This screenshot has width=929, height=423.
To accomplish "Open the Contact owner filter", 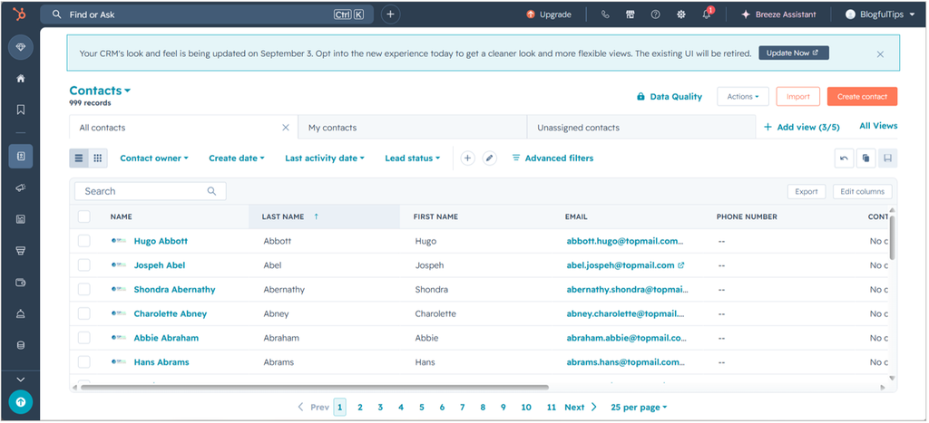I will click(x=154, y=158).
